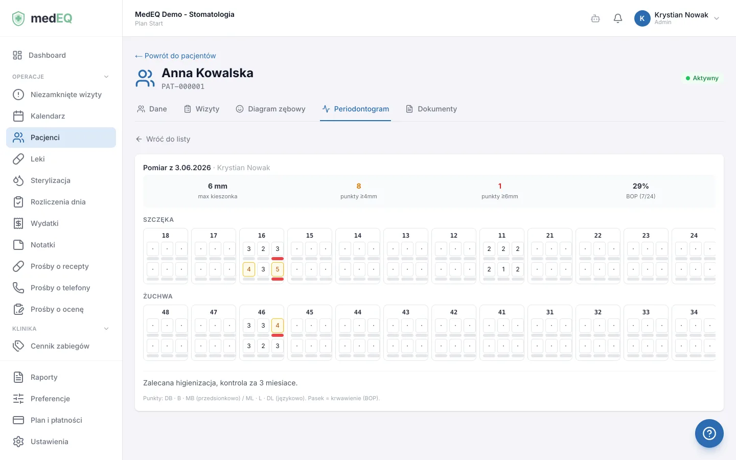The height and width of the screenshot is (460, 736).
Task: Click tooth 16 yellow value 5 cell
Action: 278,269
